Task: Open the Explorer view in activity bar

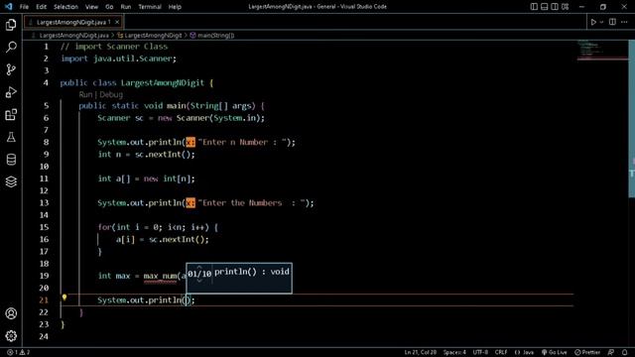Action: coord(11,25)
